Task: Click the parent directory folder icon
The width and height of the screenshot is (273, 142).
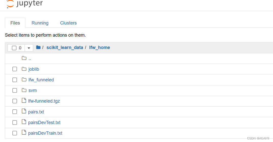Action: pos(24,58)
